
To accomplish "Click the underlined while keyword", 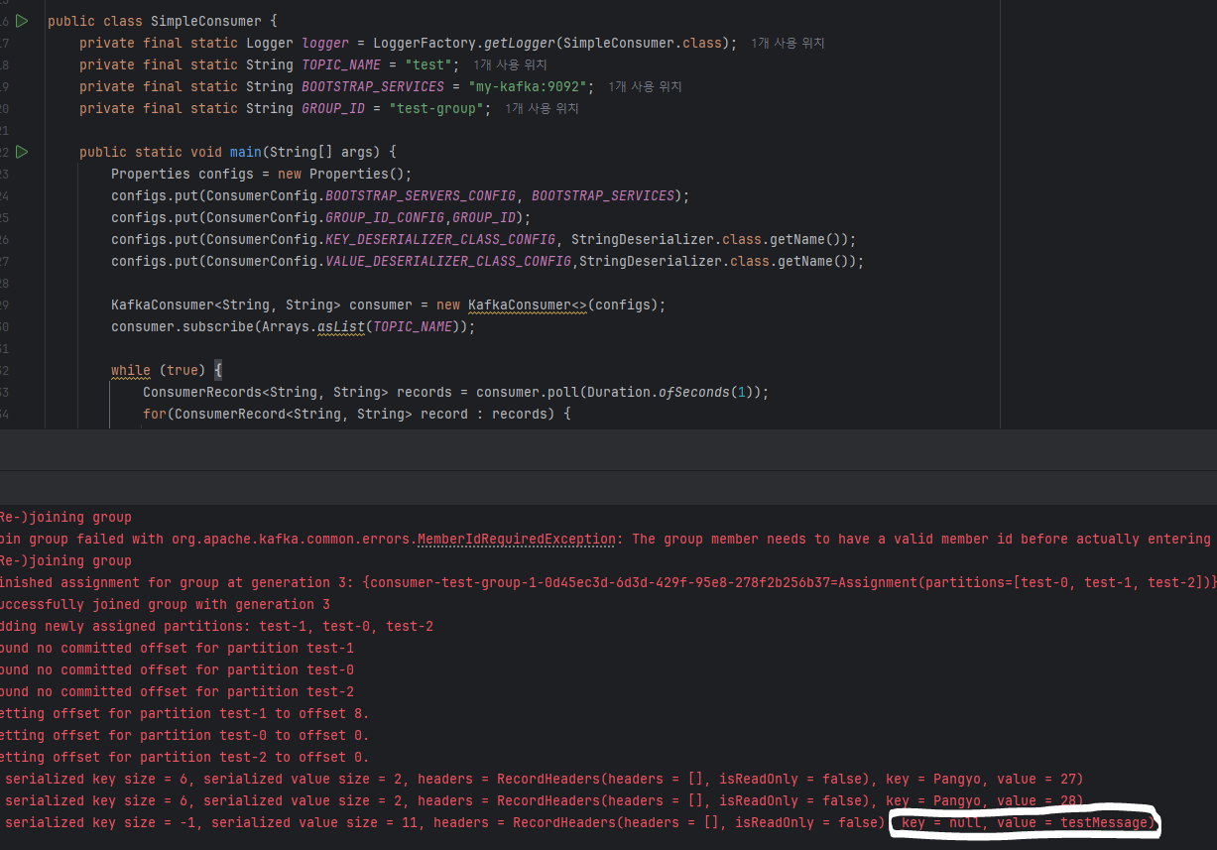I will [130, 370].
